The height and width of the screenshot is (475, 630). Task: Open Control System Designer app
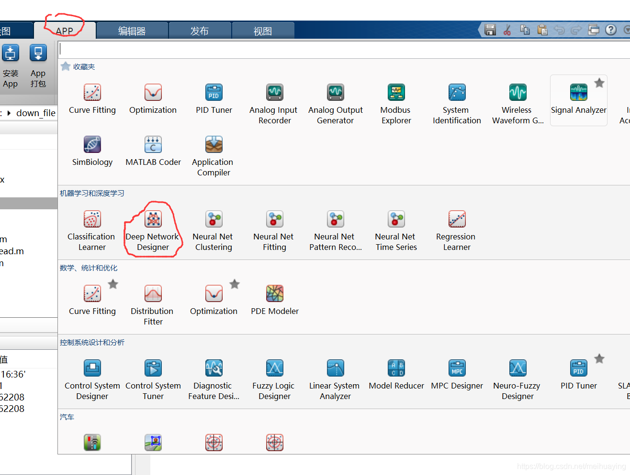coord(92,380)
